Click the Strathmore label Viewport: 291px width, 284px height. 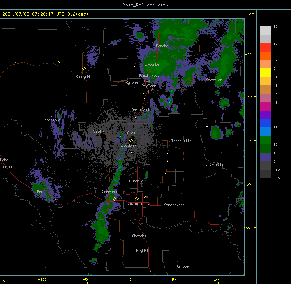pos(174,205)
